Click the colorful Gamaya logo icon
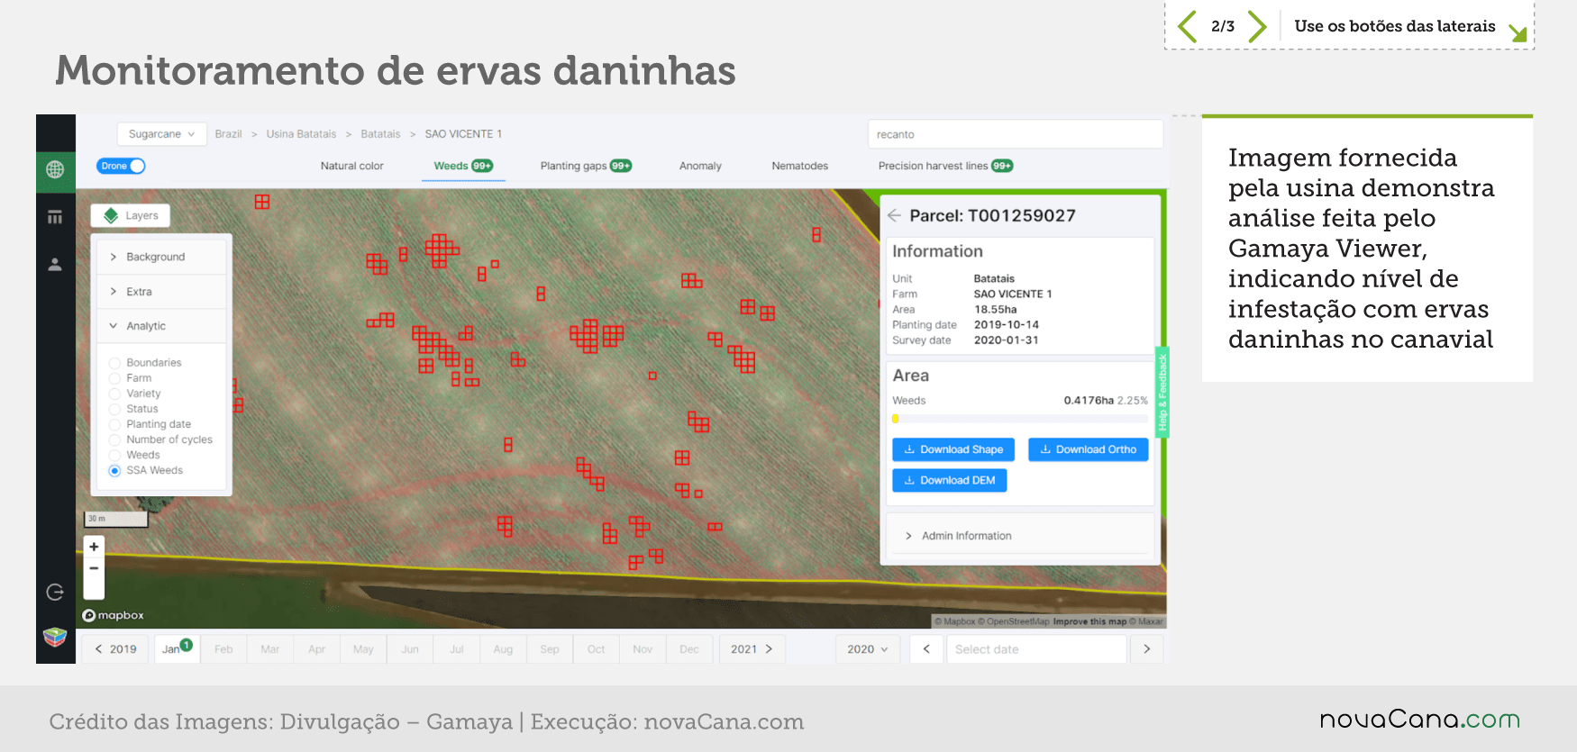 pyautogui.click(x=55, y=637)
